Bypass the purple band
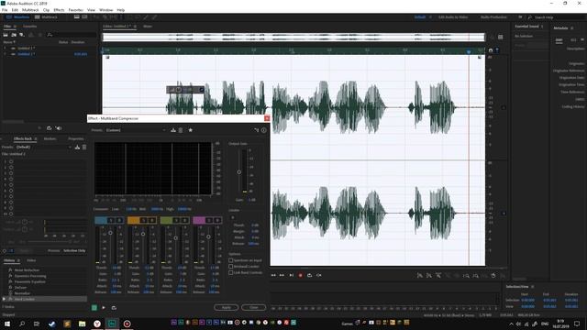Viewport: 587px width, 330px height. pos(217,220)
